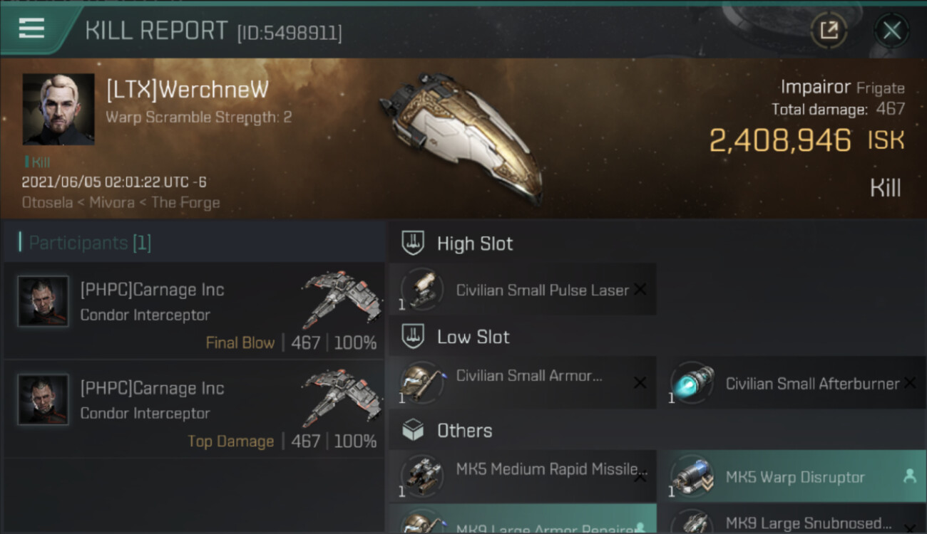Viewport: 927px width, 534px height.
Task: Select the Civilian Small Pulse Laser icon
Action: click(422, 290)
